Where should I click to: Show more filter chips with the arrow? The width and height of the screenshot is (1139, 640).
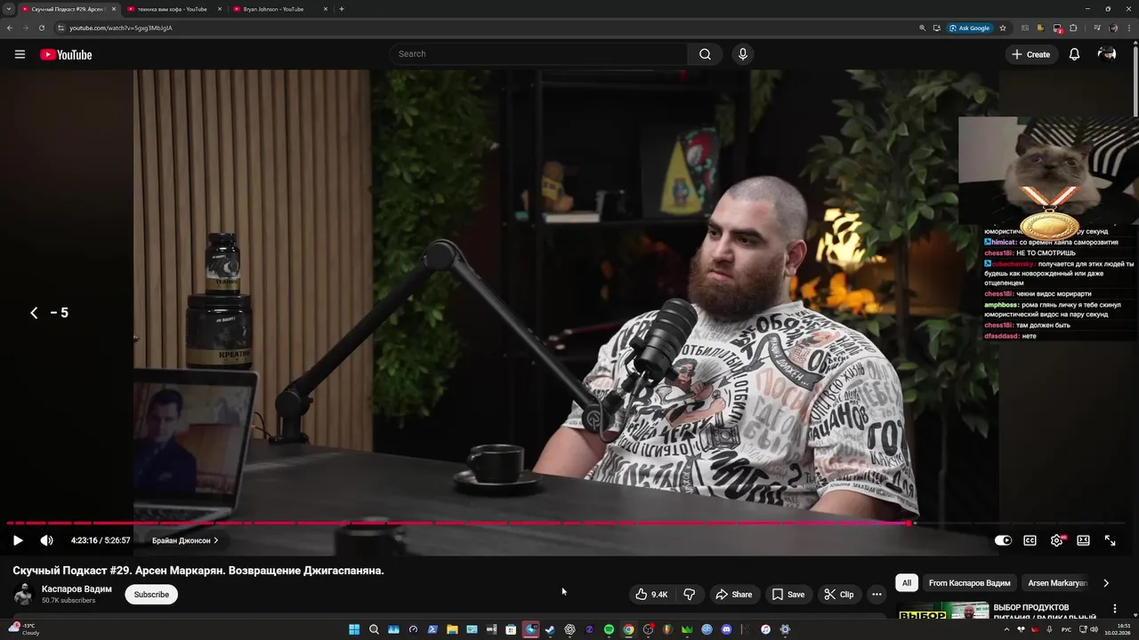coord(1106,583)
